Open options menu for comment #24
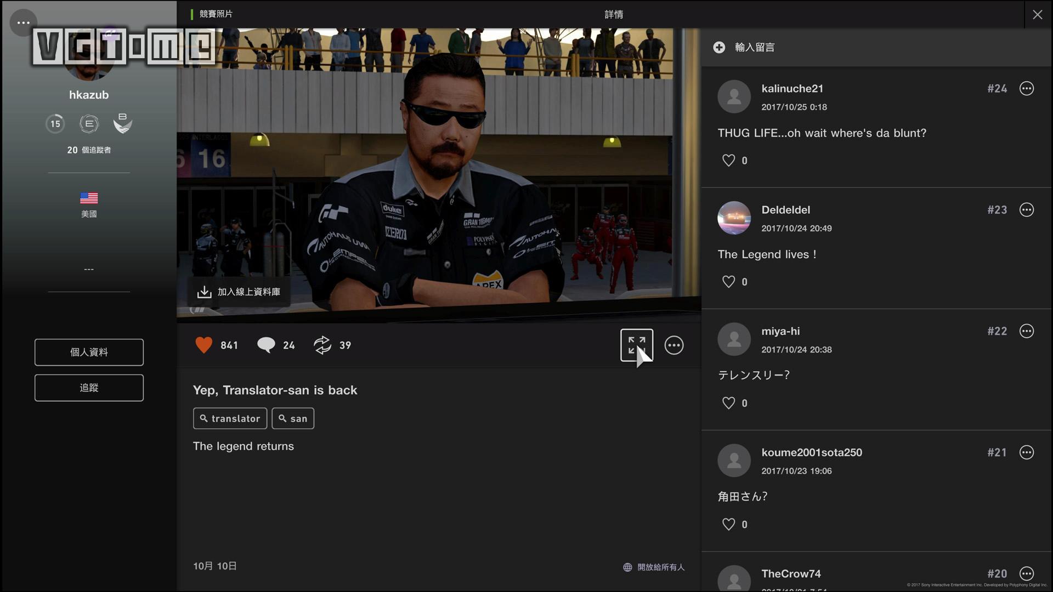The image size is (1053, 592). point(1027,88)
